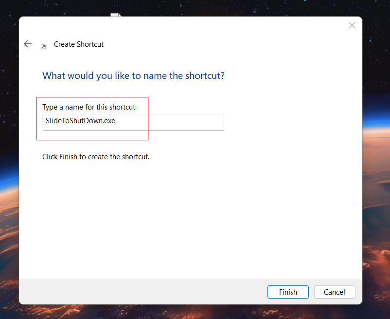Click the desktop wallpaper below the dialog
The width and height of the screenshot is (390, 319).
click(195, 312)
